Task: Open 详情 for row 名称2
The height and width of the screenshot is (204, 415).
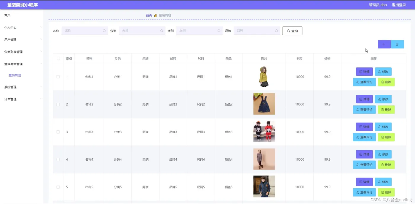Action: pyautogui.click(x=364, y=99)
